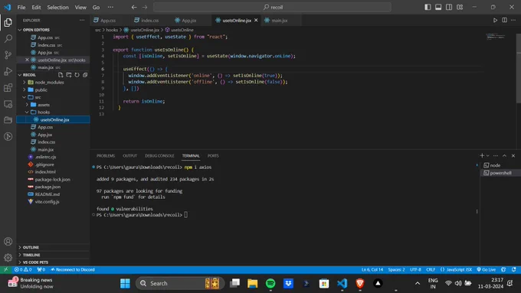
Task: Open the Search view in activity bar
Action: (8, 39)
